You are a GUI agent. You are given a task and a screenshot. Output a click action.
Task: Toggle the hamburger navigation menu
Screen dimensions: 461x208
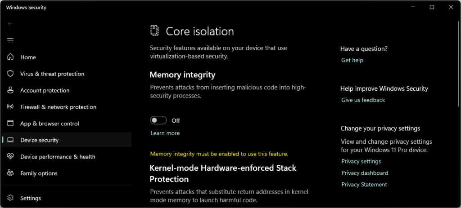[10, 40]
